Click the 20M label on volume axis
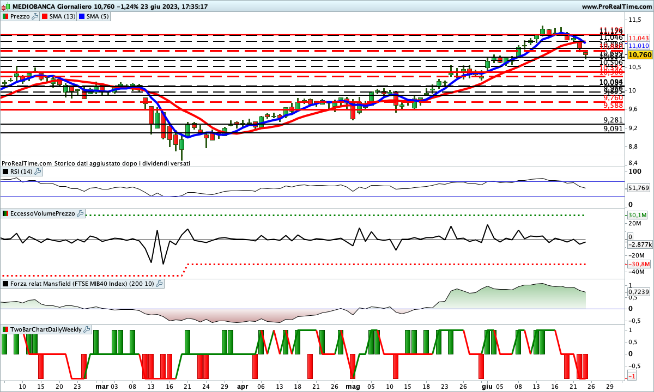Image resolution: width=654 pixels, height=392 pixels. pyautogui.click(x=634, y=223)
